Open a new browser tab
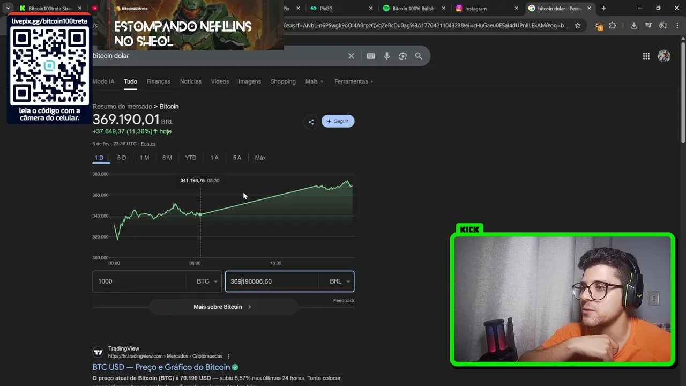Screen dimensions: 686x386 603,8
